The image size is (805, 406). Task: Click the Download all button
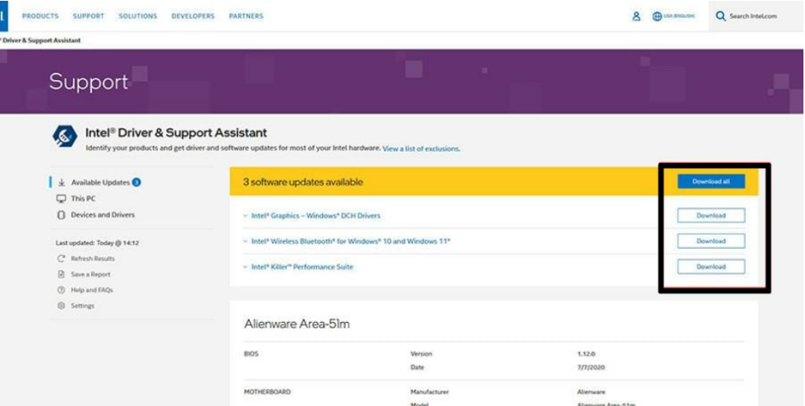[x=711, y=181]
